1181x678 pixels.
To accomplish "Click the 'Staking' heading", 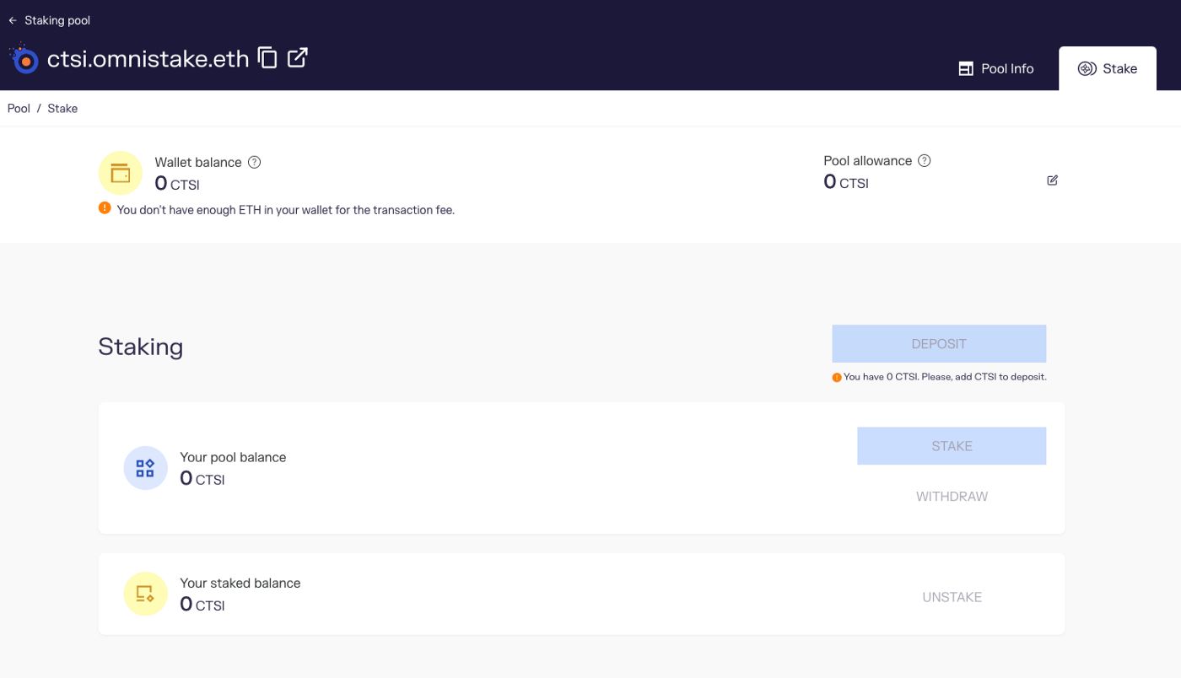I will click(x=141, y=347).
